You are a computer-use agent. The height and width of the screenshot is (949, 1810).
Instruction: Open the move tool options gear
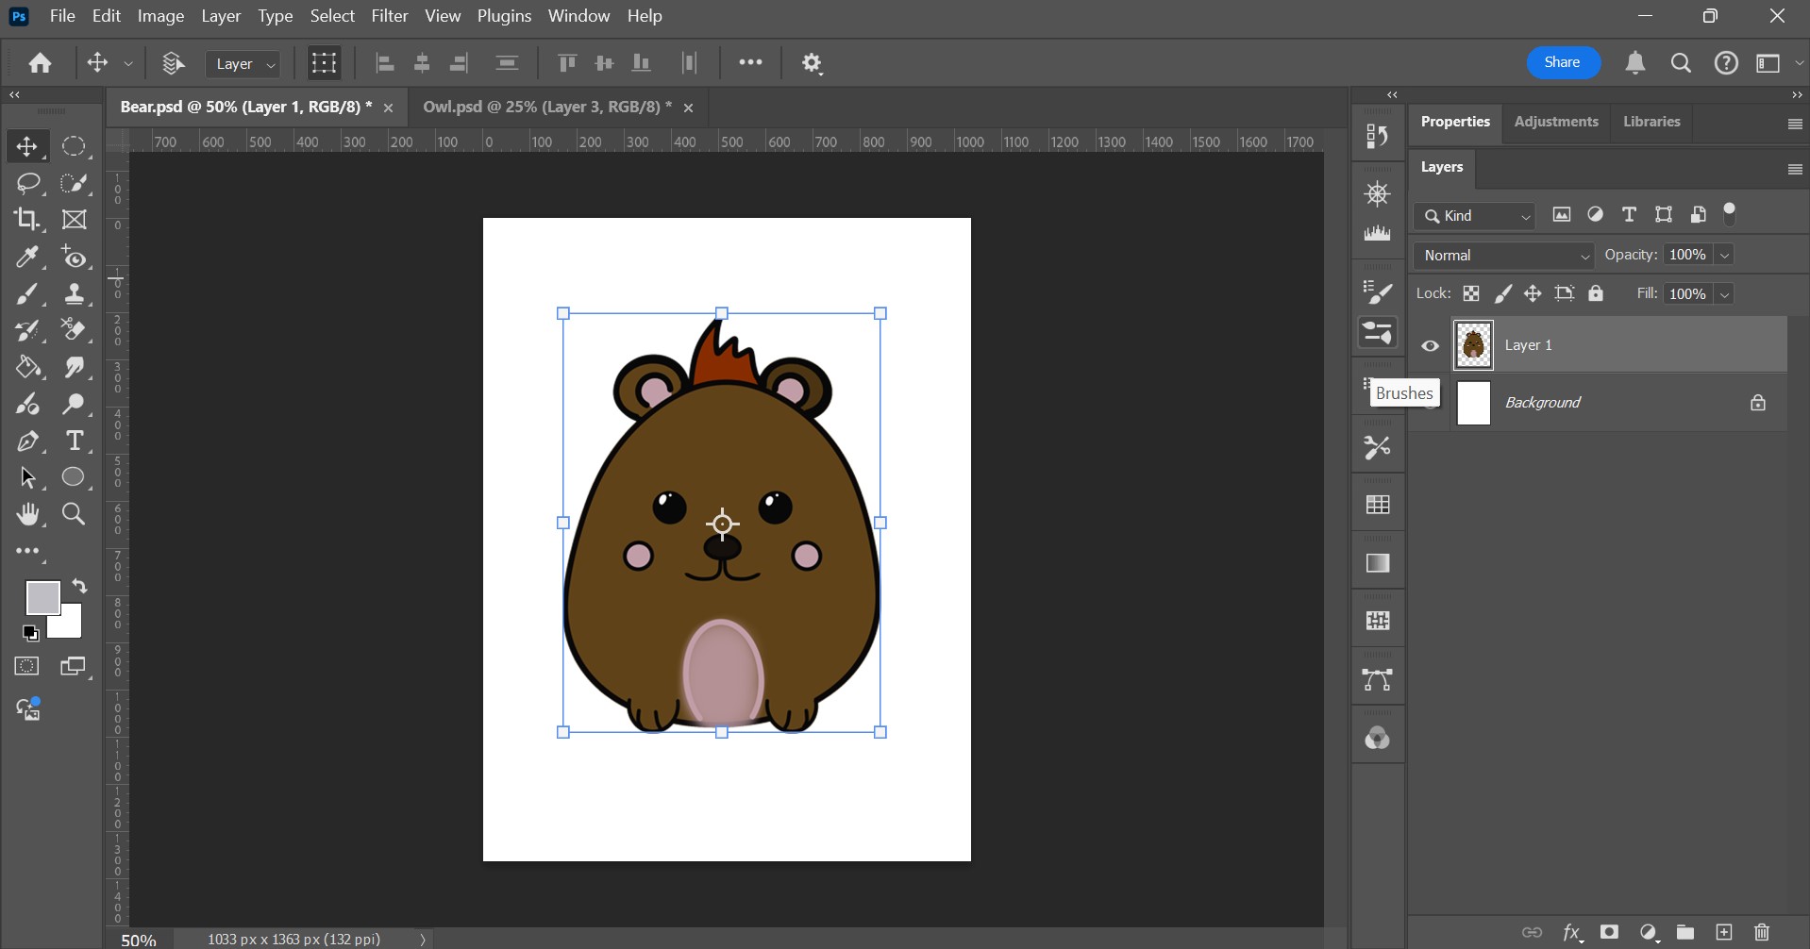[812, 63]
